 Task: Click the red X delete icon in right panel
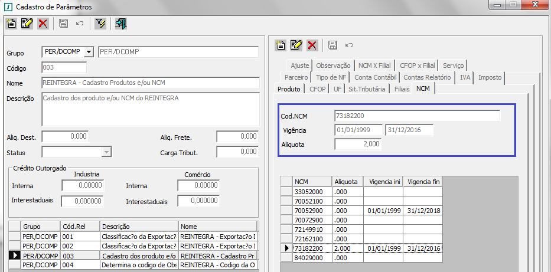pos(312,45)
